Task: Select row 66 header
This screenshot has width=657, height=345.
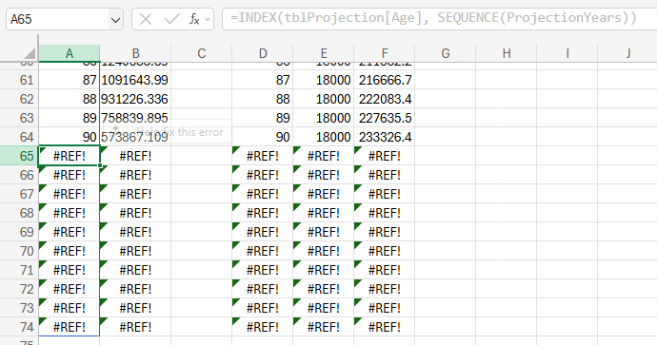Action: coord(19,175)
